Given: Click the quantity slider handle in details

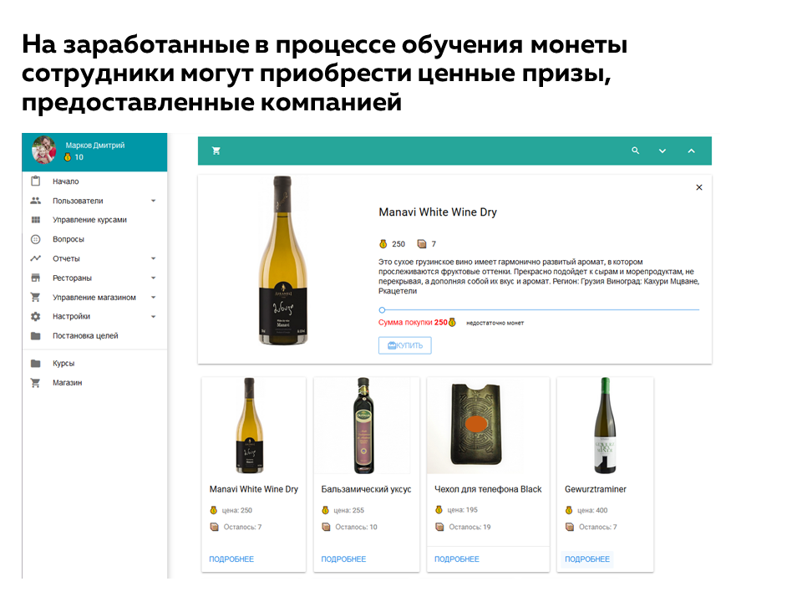Looking at the screenshot, I should coord(382,309).
